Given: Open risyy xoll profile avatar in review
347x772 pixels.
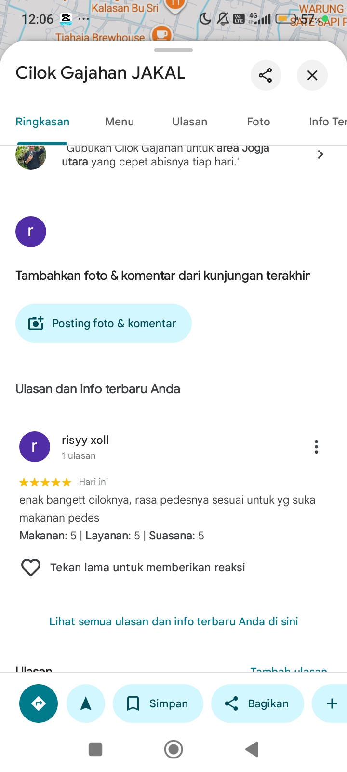Looking at the screenshot, I should (35, 447).
